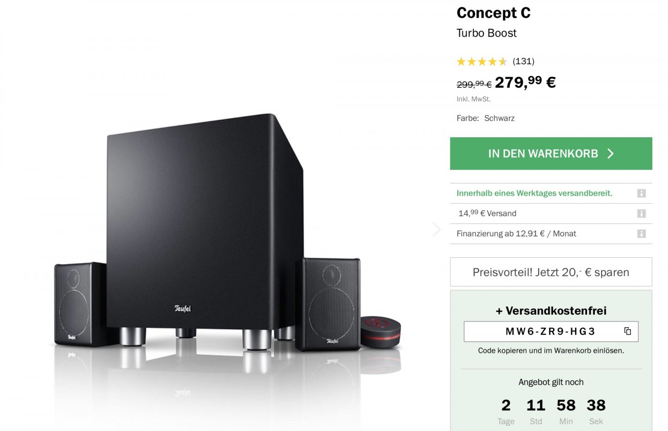Open the Finanzierung ab 12,91 € row

516,234
